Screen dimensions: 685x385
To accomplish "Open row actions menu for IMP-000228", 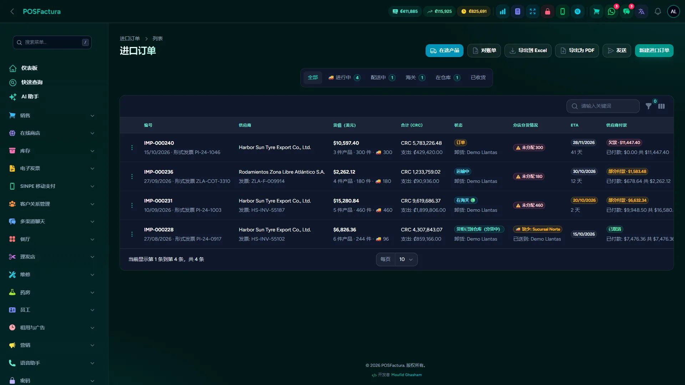I will [x=132, y=234].
